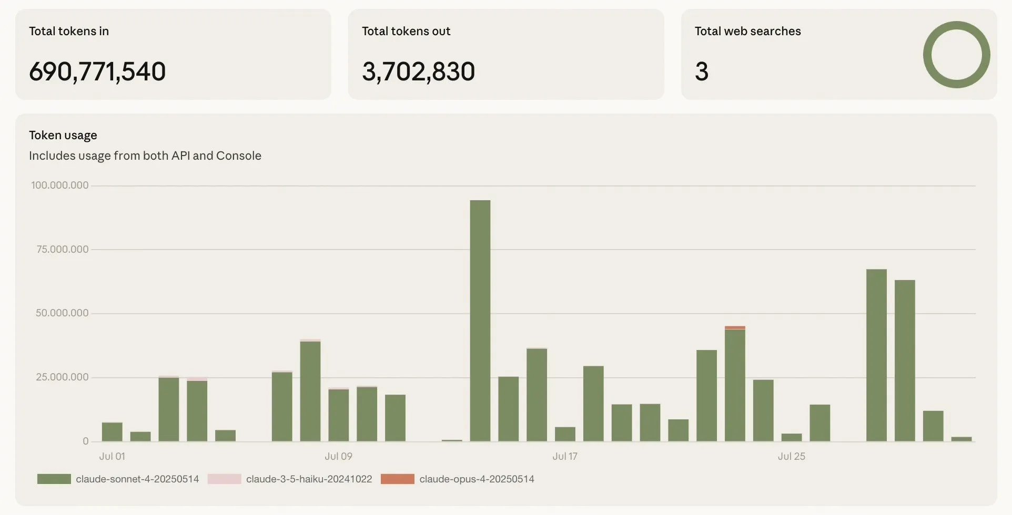This screenshot has height=515, width=1012.
Task: Click the last small bar at chart end
Action: click(962, 439)
